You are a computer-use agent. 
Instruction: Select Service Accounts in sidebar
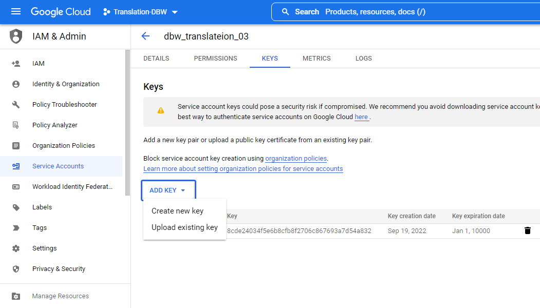point(61,166)
